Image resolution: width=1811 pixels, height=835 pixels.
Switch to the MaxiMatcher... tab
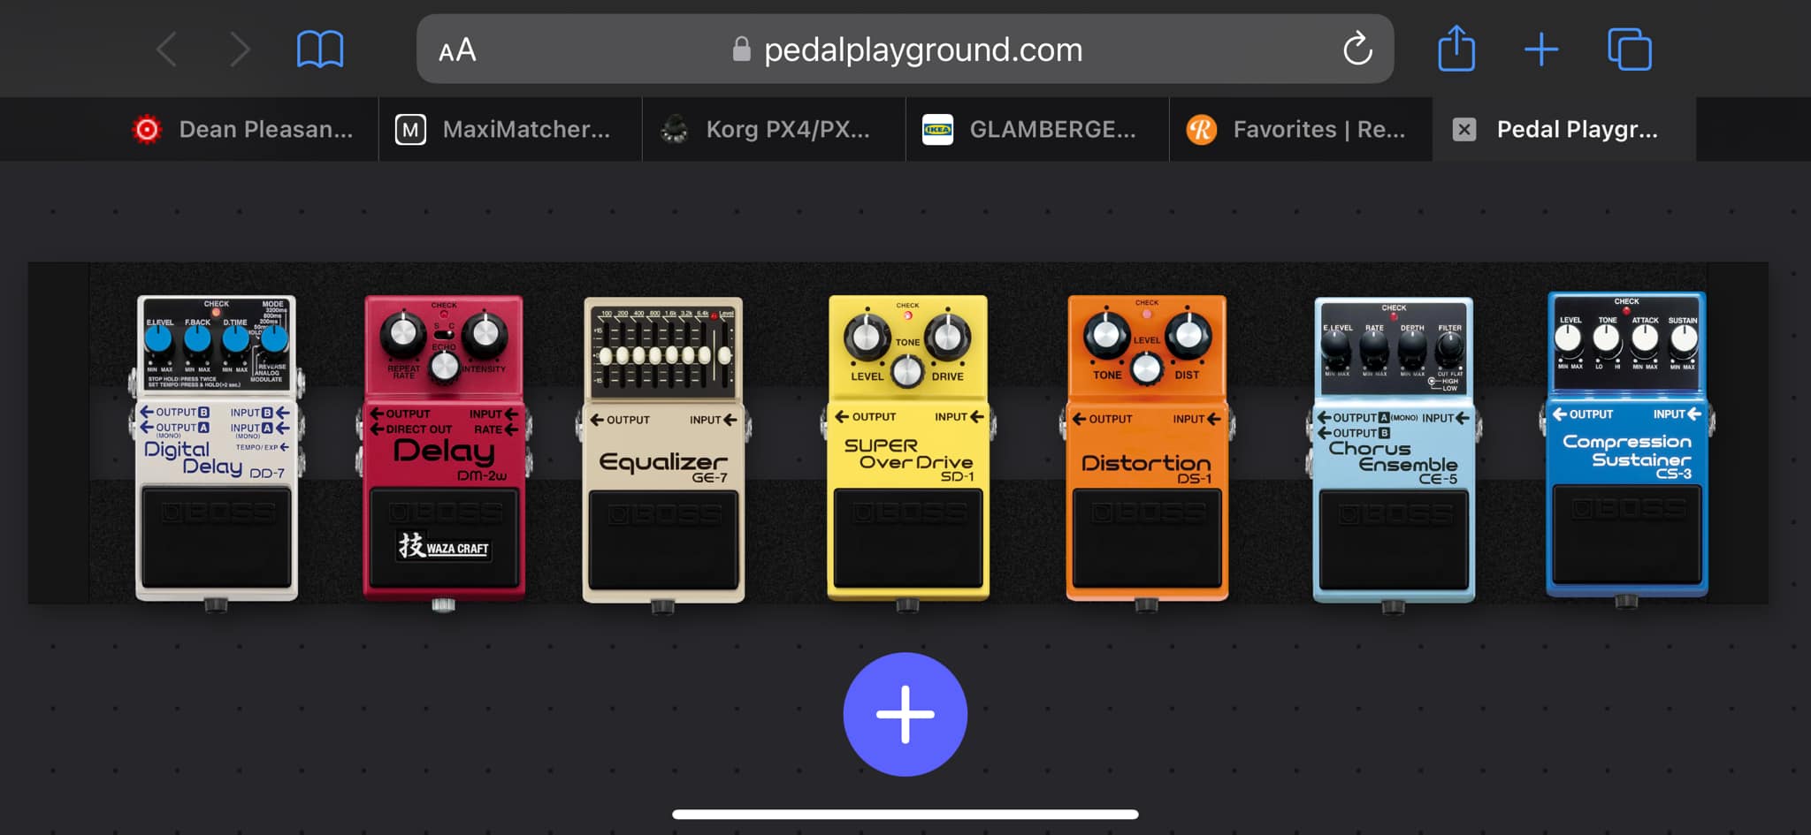pyautogui.click(x=510, y=130)
